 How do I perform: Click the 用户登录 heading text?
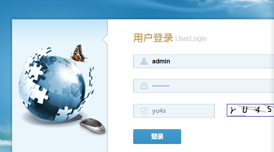click(x=153, y=38)
